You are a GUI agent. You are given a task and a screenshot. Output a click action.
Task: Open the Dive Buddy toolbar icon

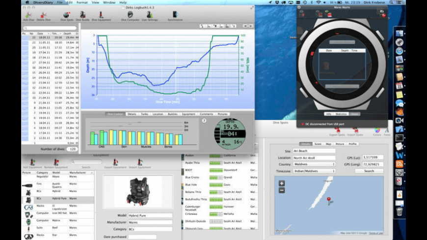[x=82, y=15]
